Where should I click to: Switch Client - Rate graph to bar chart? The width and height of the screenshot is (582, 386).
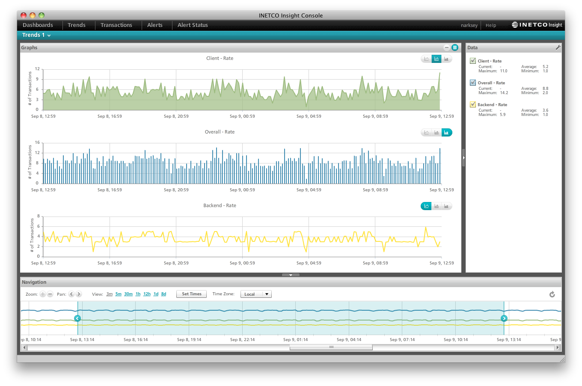pos(447,59)
